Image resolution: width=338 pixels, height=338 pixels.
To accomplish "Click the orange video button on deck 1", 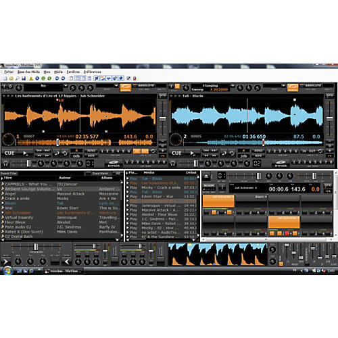I will tap(126, 88).
